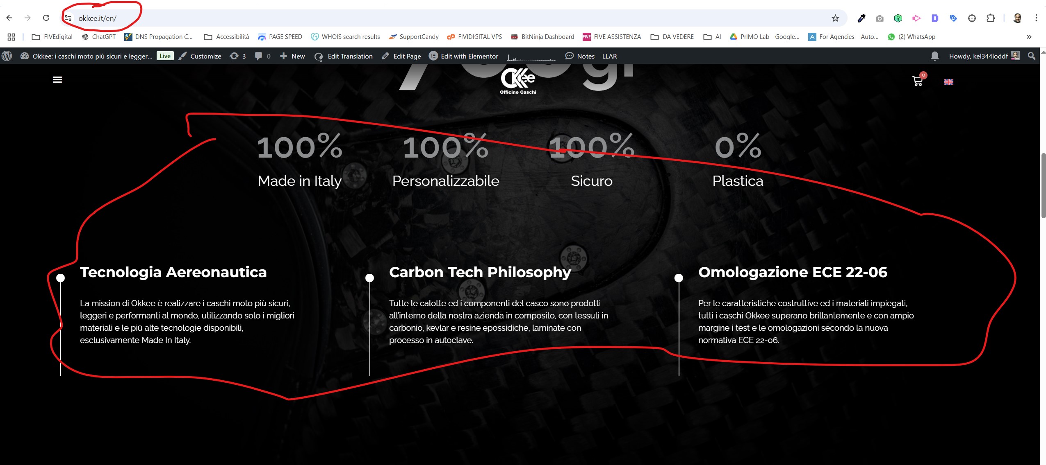Open the notifications bell
The image size is (1046, 465).
click(x=935, y=56)
